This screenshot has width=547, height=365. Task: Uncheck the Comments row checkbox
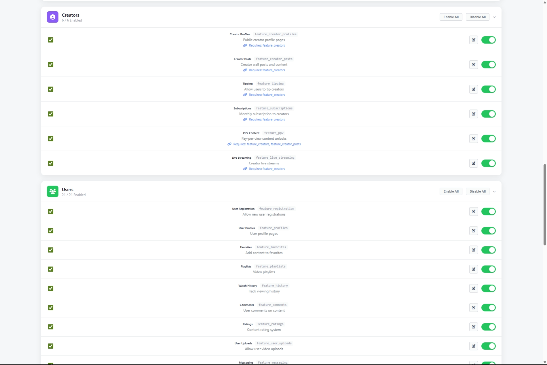click(51, 308)
